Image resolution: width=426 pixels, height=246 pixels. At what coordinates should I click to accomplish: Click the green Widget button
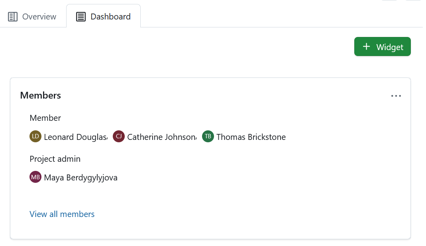pyautogui.click(x=382, y=46)
